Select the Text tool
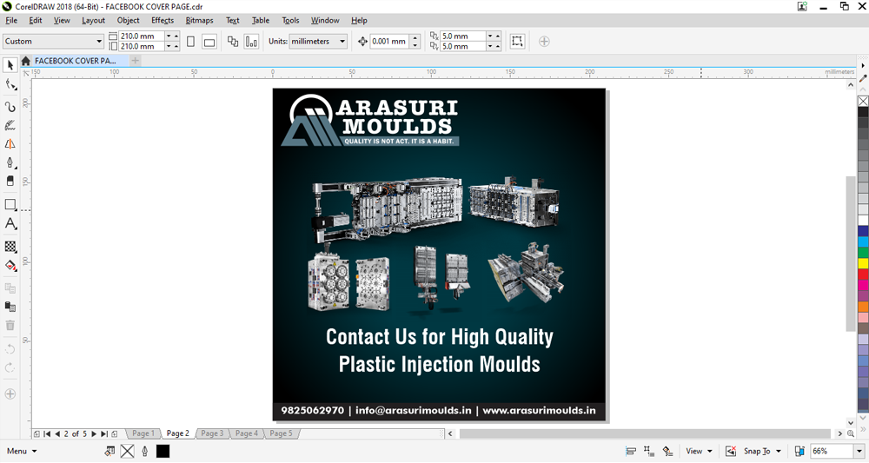Screen dimensions: 869x463 (10, 223)
